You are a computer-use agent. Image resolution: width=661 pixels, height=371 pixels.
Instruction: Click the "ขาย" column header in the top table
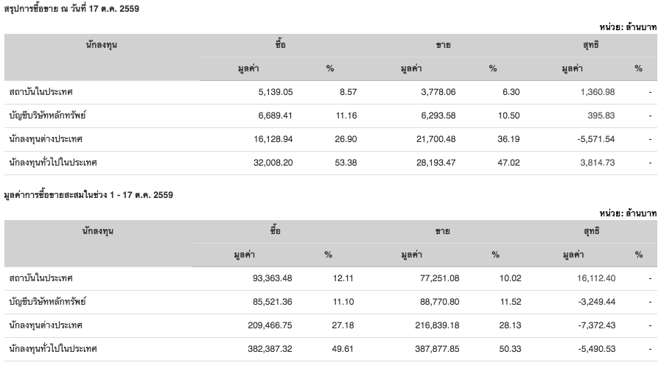click(x=442, y=45)
